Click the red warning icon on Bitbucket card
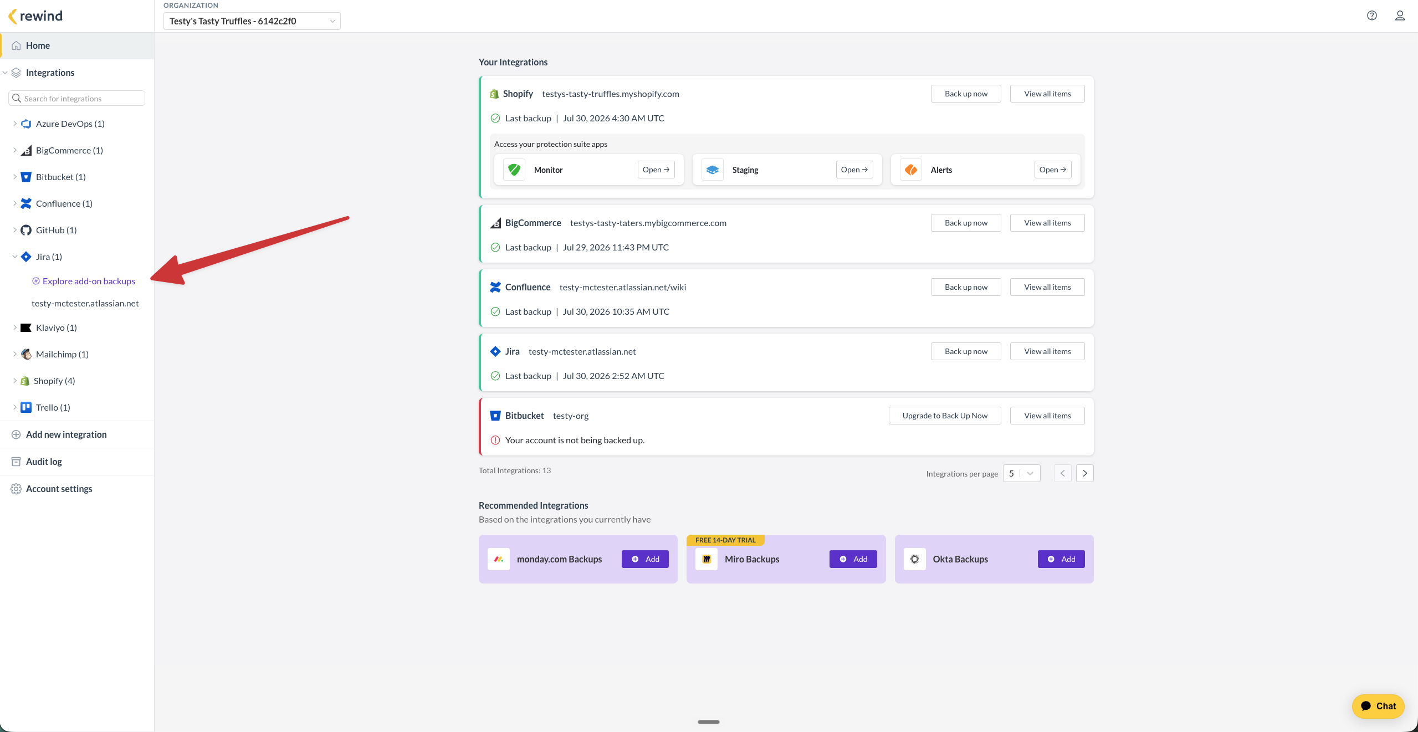The image size is (1418, 732). point(495,440)
